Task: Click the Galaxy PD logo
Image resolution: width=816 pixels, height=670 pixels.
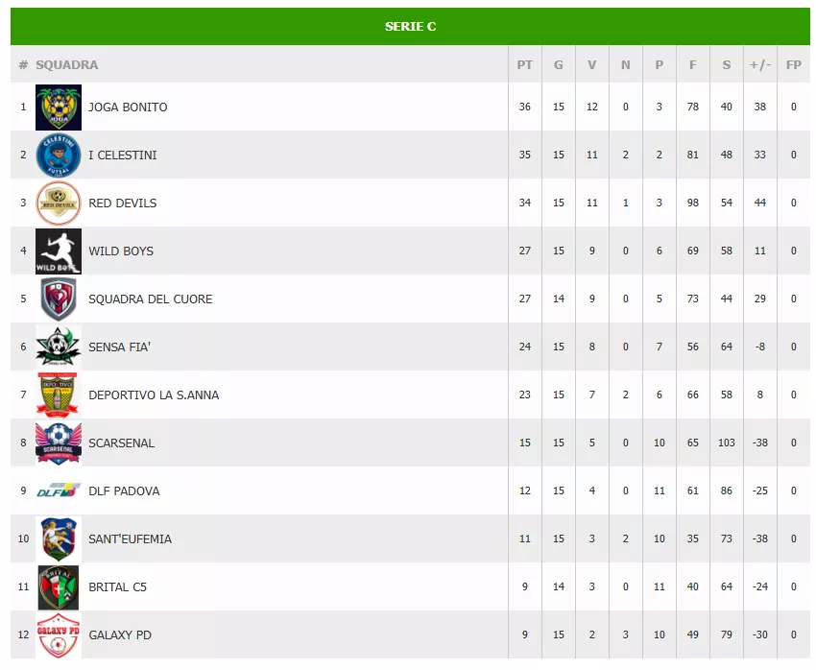Action: (x=59, y=634)
